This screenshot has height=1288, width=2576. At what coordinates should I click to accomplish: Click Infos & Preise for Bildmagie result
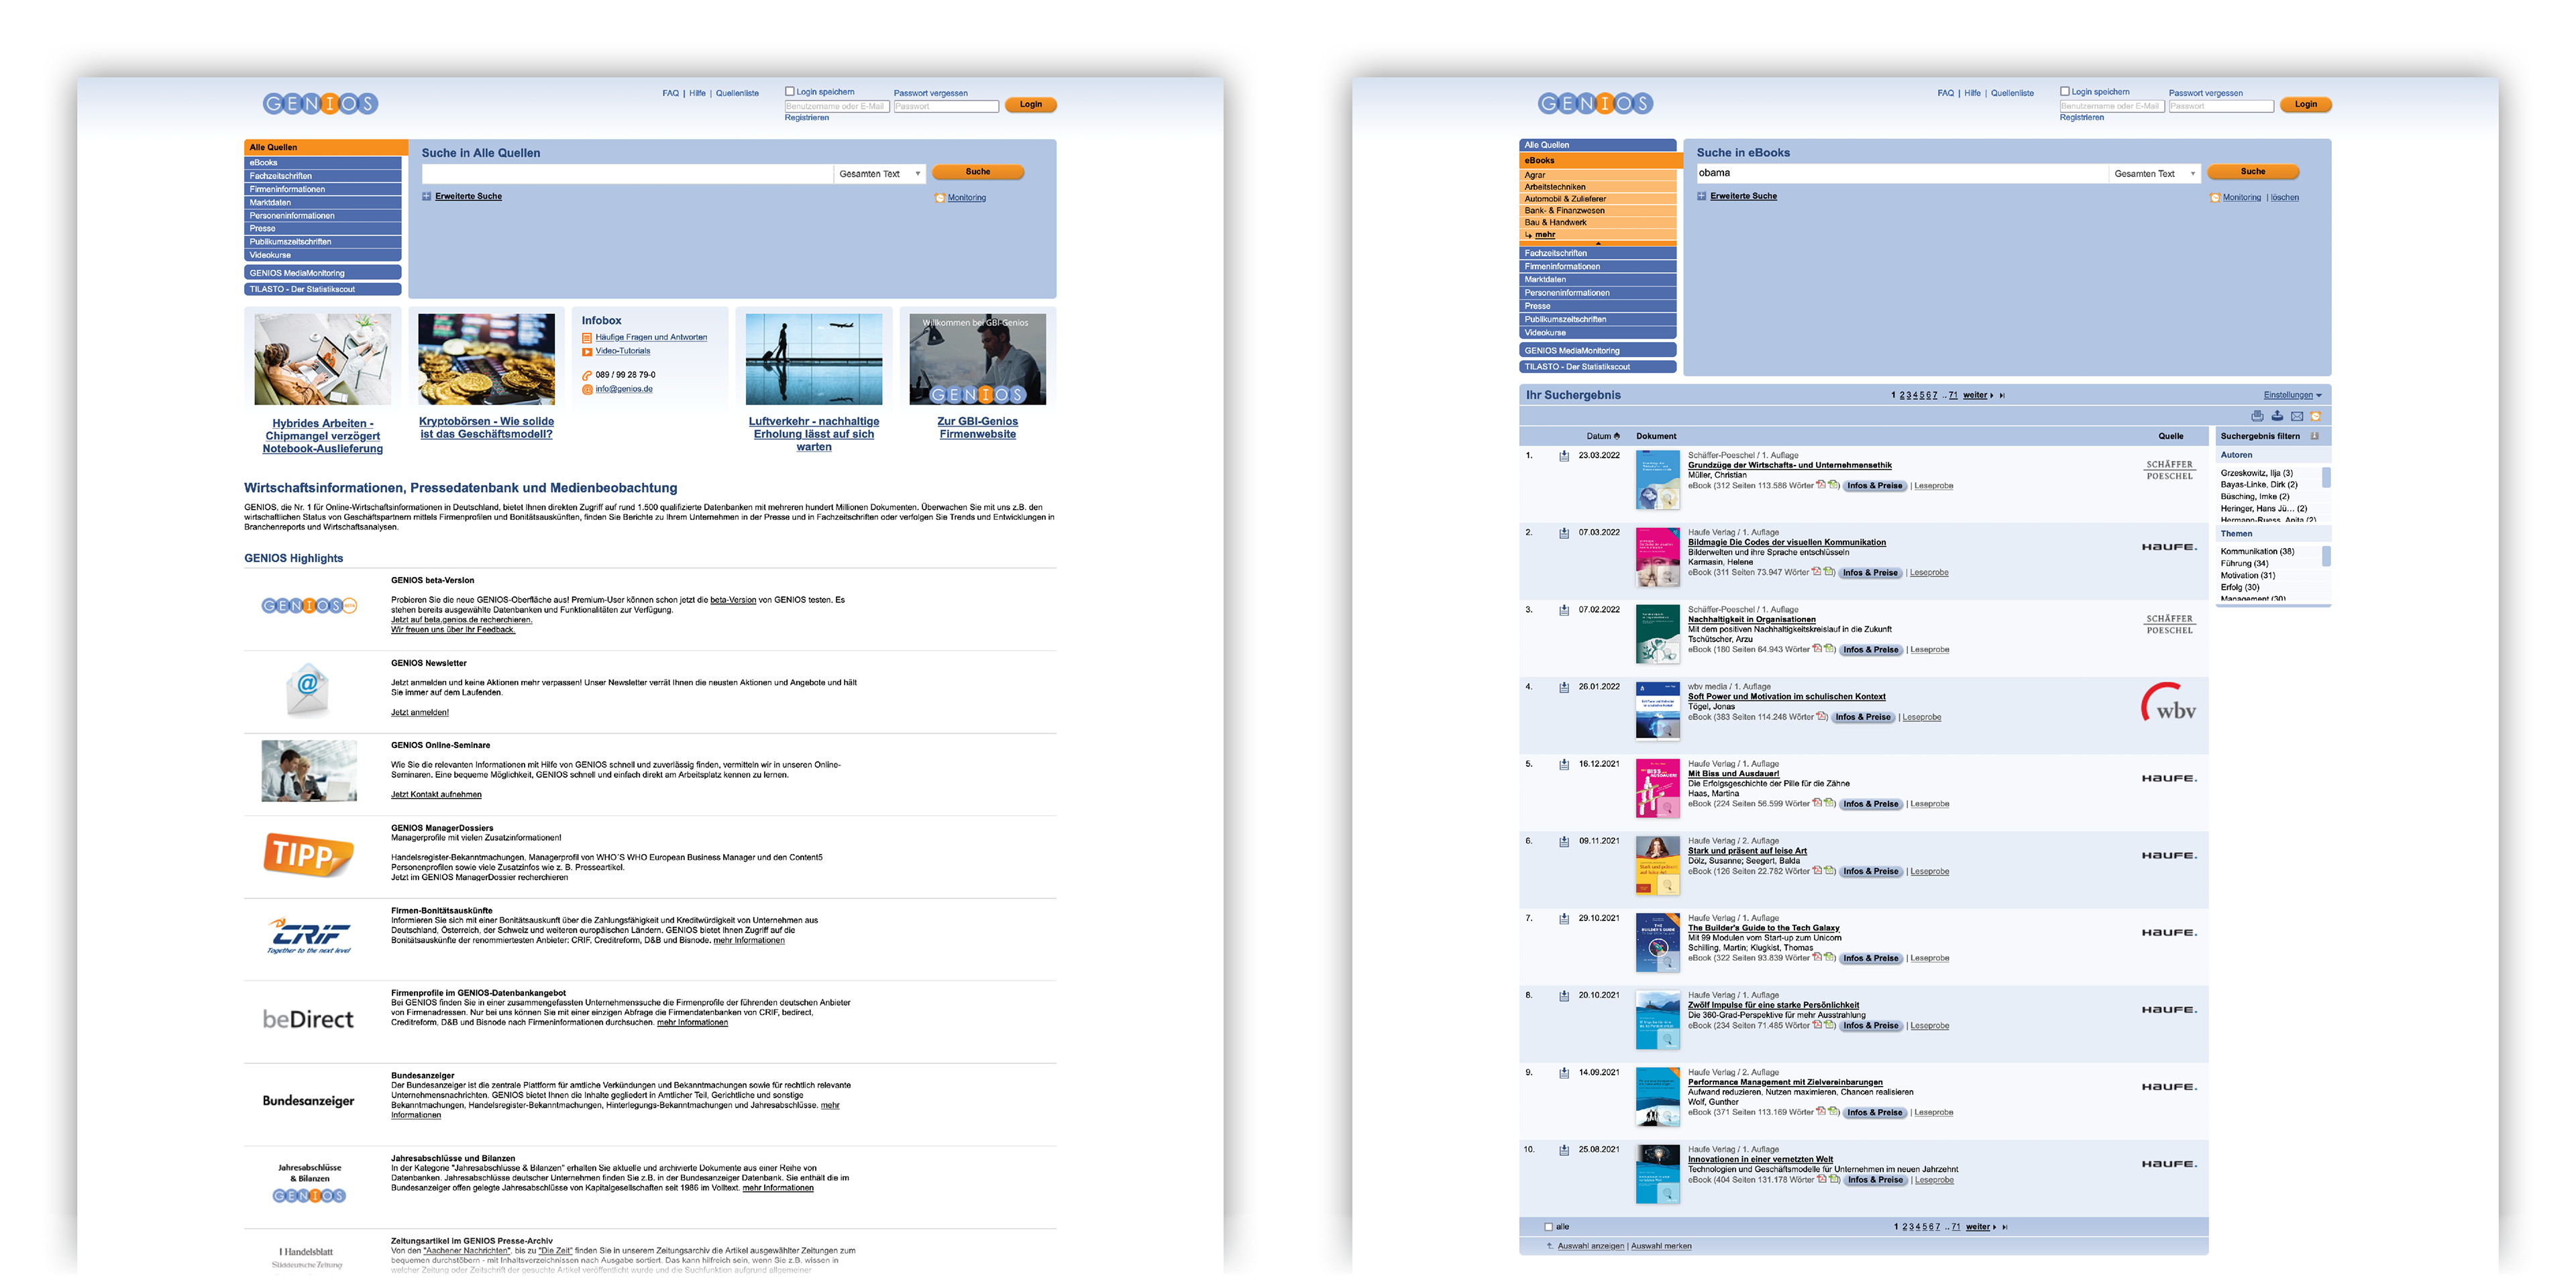pyautogui.click(x=1870, y=573)
